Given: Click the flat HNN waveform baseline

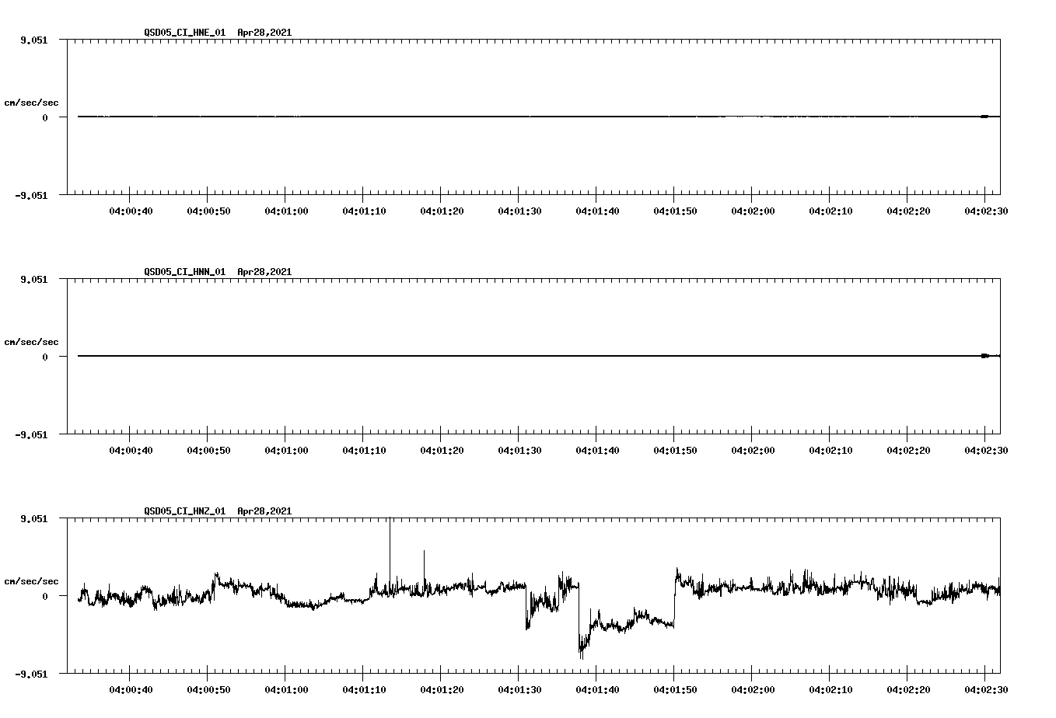Looking at the screenshot, I should [x=467, y=356].
